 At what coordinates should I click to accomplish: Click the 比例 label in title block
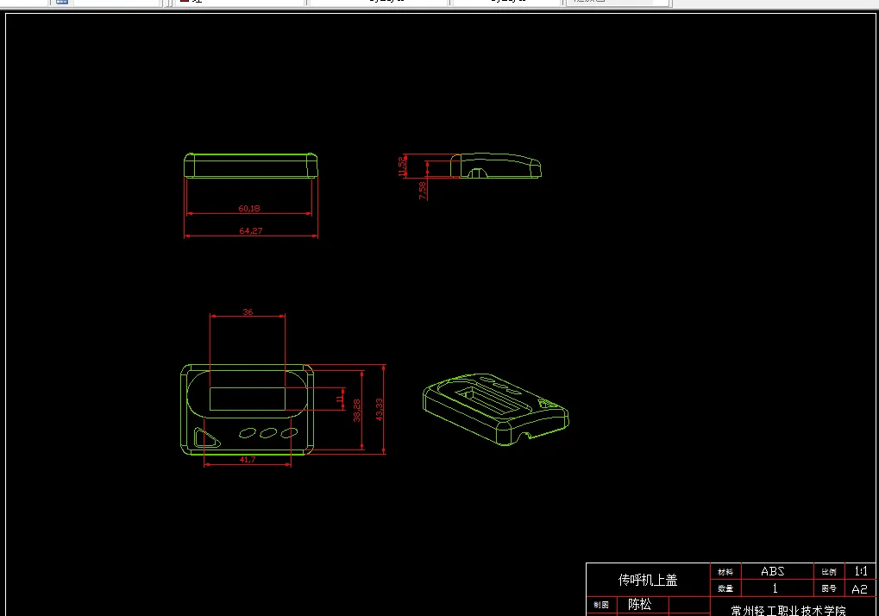click(829, 572)
